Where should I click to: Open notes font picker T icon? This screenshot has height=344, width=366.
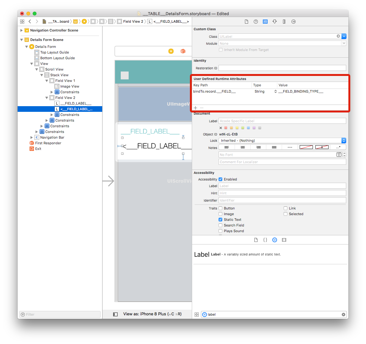(339, 155)
